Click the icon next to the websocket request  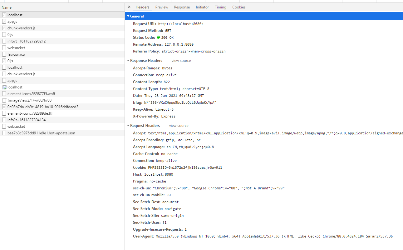tap(4, 47)
